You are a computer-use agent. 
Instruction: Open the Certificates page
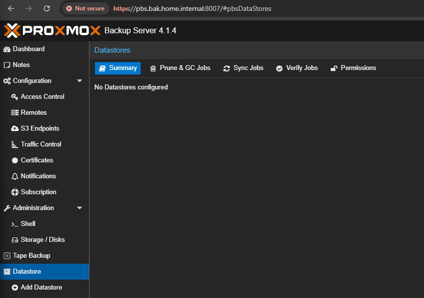pyautogui.click(x=37, y=160)
